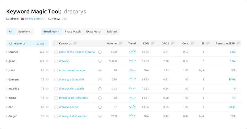Screen dimensions: 247x129
Task: Expand the 'meme' keyword group
Action: pos(6,98)
